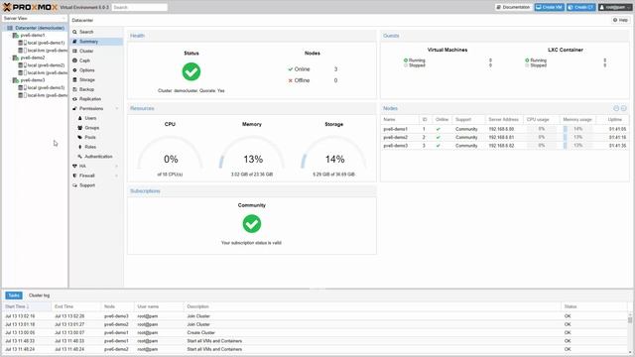Click the Roles icon under Permissions
The image size is (635, 357).
click(x=79, y=147)
